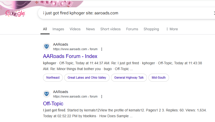This screenshot has height=122, width=215.
Task: Switch to the News tab
Action: (90, 29)
